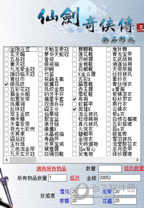Enable the 巫月柔甲 checkbox
Image resolution: width=144 pixels, height=208 pixels.
[x=108, y=149]
